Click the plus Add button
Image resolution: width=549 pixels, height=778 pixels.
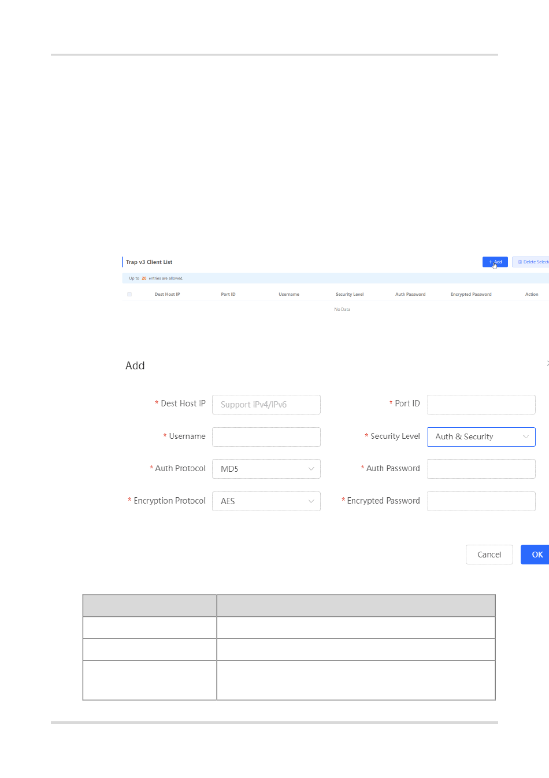pyautogui.click(x=495, y=262)
